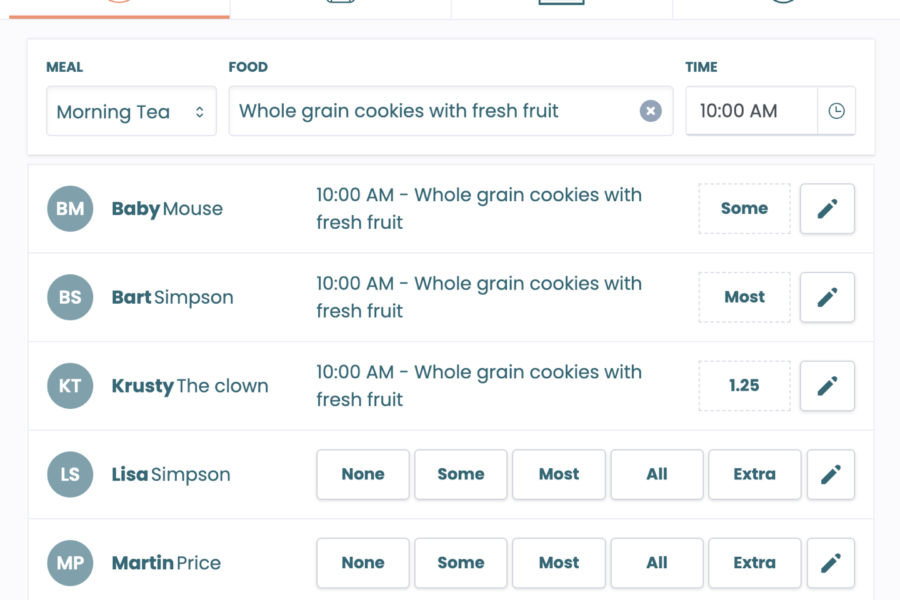The image size is (900, 600).
Task: Clear the food field with x icon
Action: [x=651, y=111]
